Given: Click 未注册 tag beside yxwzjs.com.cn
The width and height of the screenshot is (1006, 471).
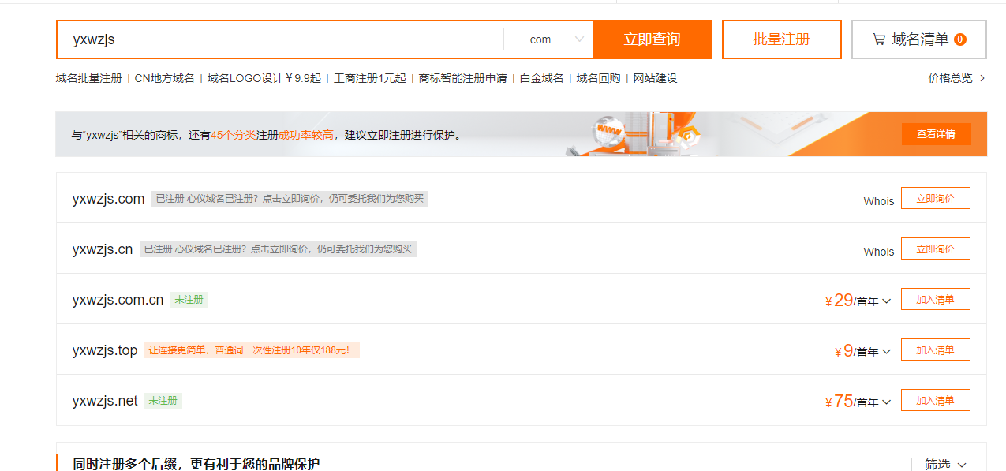Looking at the screenshot, I should (189, 300).
